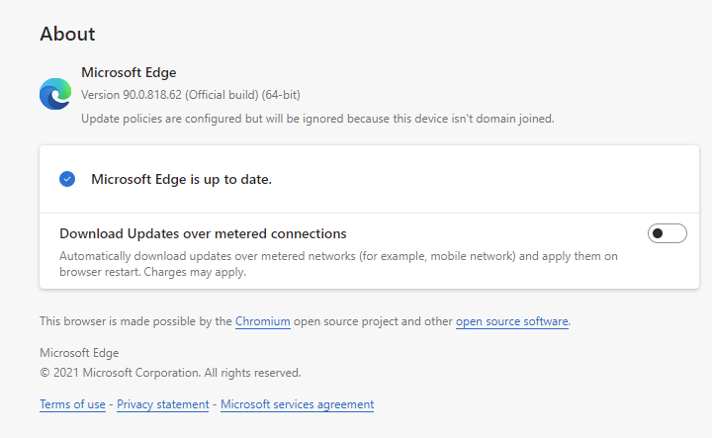Click the update policies domain joined notice
The image size is (712, 438).
coord(316,119)
